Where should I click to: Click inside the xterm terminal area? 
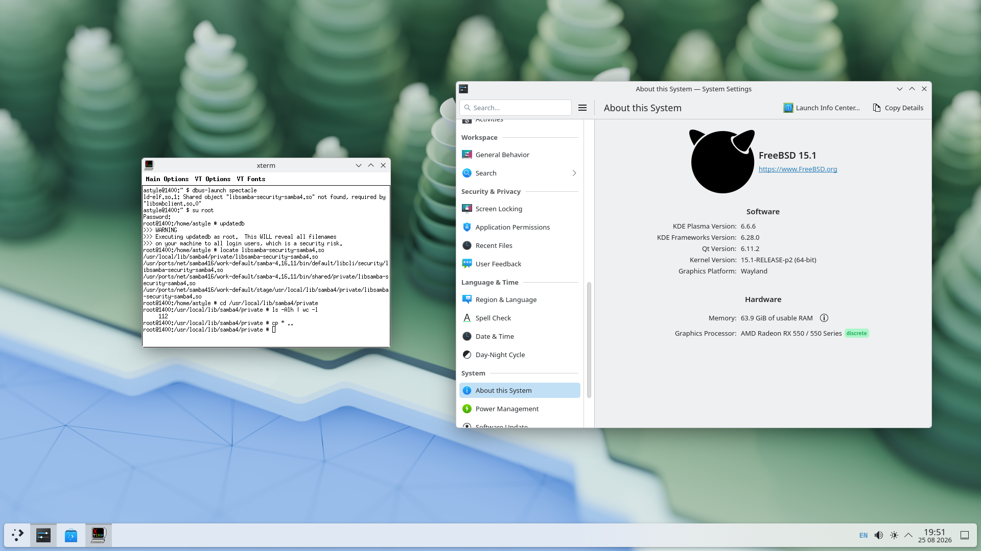click(266, 266)
